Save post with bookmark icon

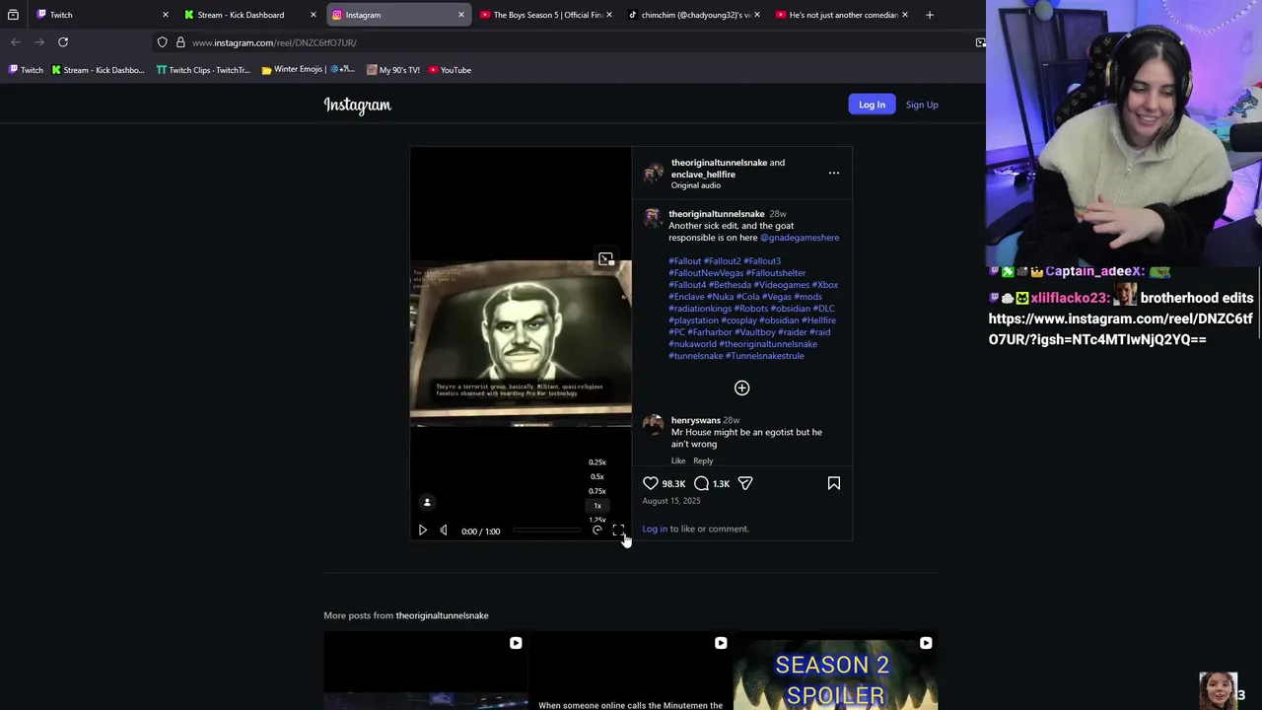(834, 483)
